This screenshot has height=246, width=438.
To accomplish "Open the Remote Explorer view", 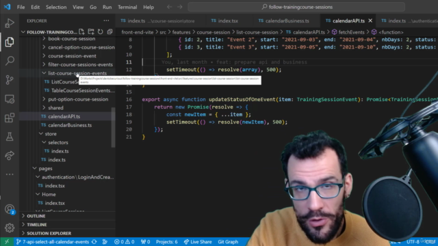I will pos(10,98).
